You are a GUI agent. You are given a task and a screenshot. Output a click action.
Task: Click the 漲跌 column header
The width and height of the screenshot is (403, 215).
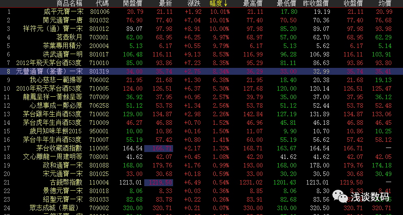tap(194, 3)
